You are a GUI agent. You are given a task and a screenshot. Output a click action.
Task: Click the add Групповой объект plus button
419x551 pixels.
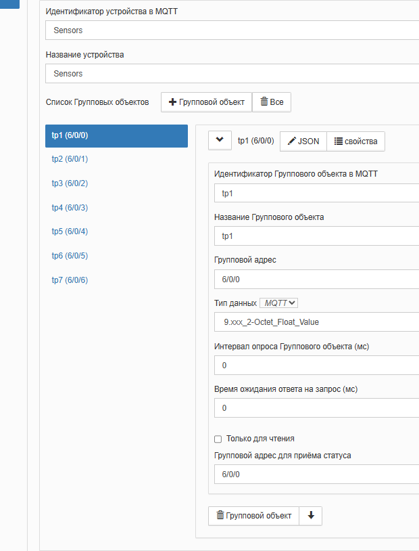pos(206,102)
